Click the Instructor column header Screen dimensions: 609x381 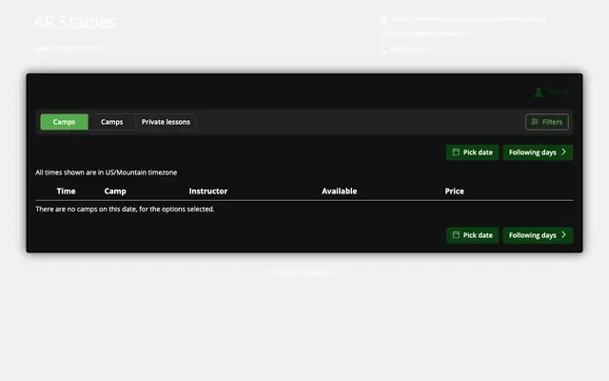(x=208, y=191)
